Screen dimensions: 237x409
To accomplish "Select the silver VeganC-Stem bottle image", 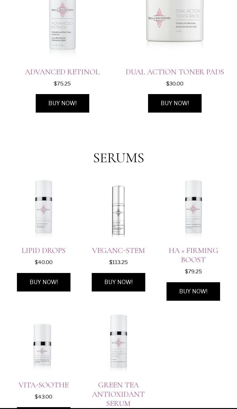I will click(x=118, y=211).
